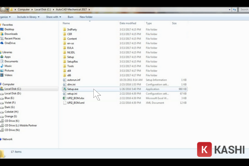Select the CER folder icon
This screenshot has height=166, width=249.
coord(64,34)
